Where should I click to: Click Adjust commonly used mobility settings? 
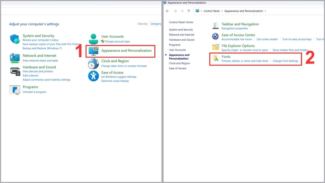coord(47,80)
